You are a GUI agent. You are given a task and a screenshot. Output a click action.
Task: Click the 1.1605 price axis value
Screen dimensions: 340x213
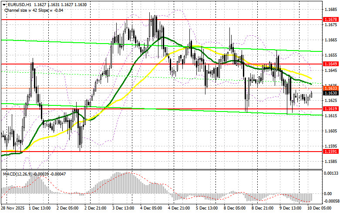coord(331,131)
